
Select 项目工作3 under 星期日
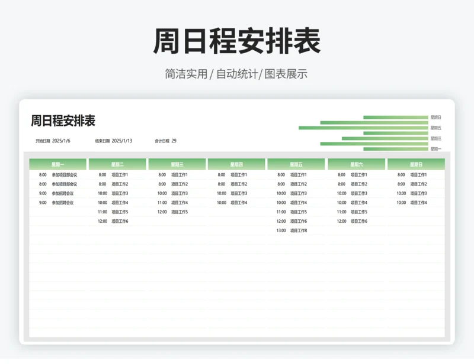coord(419,193)
